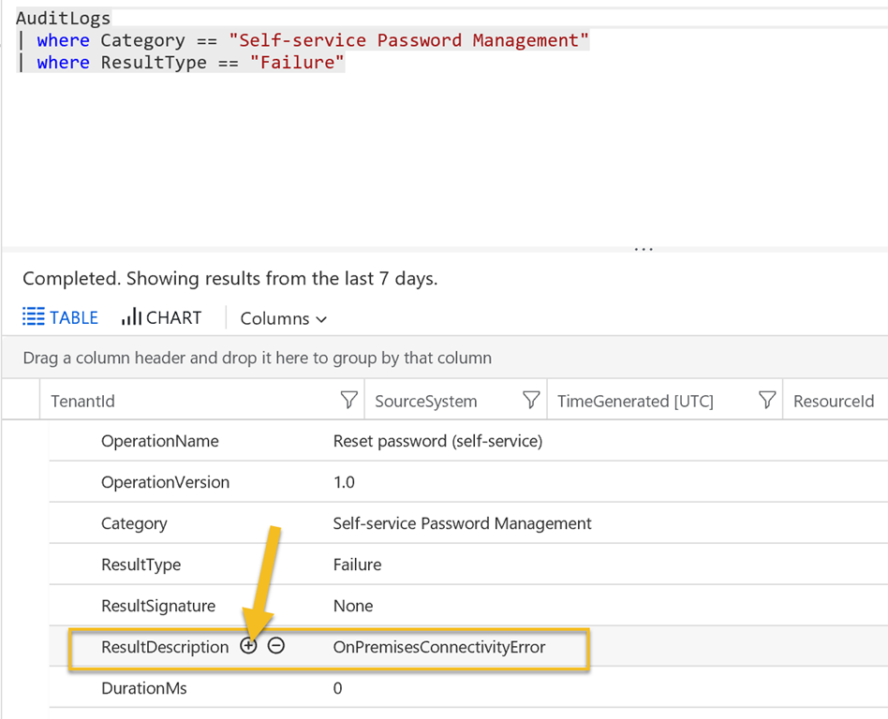
Task: Click the three-dots pane splitter handle
Action: click(x=644, y=248)
